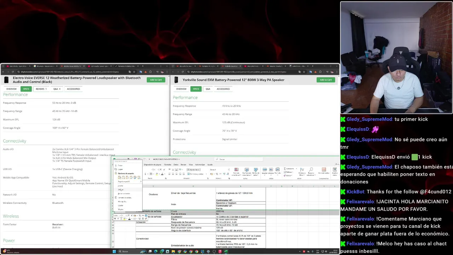Open OVERVIEW tab on the Electro-Voice page
This screenshot has width=453, height=255.
[x=11, y=89]
